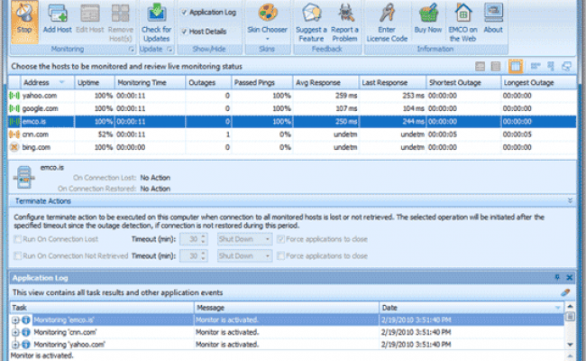Sort by Address column header
586x361 pixels.
[x=47, y=83]
